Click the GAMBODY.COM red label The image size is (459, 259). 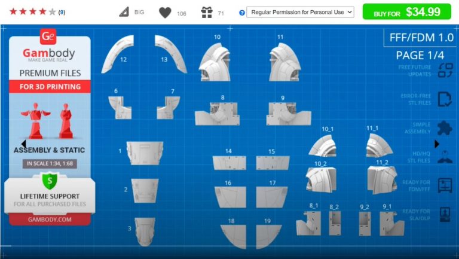49,219
